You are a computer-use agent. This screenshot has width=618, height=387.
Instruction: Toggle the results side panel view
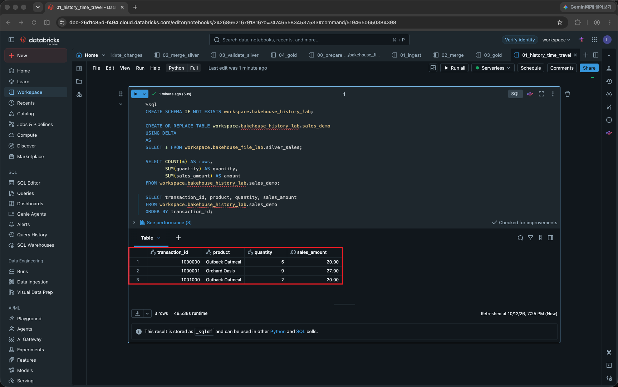pos(550,238)
